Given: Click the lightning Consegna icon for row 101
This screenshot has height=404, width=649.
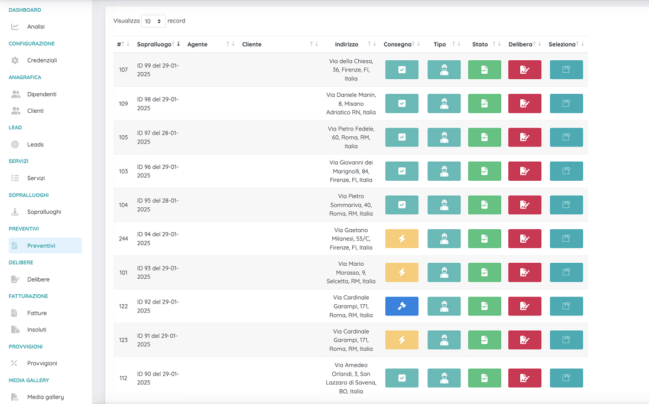Looking at the screenshot, I should point(401,272).
